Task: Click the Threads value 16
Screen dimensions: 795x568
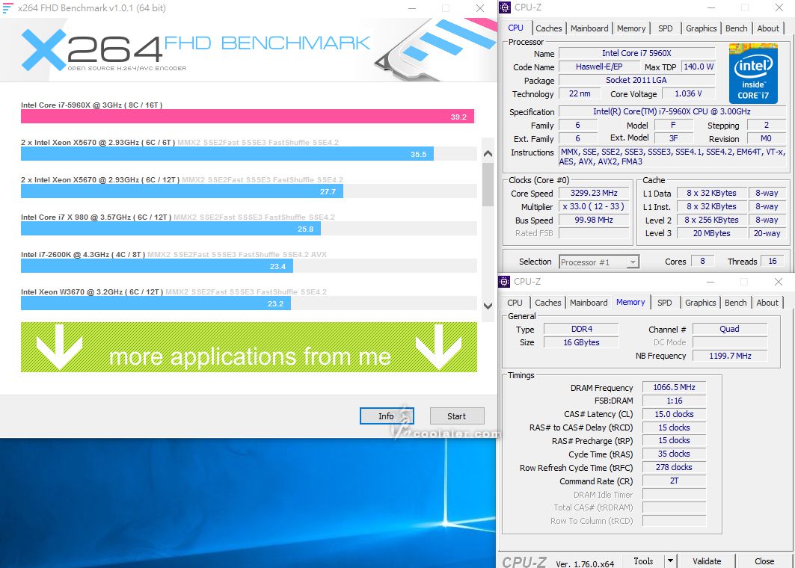Action: tap(772, 261)
